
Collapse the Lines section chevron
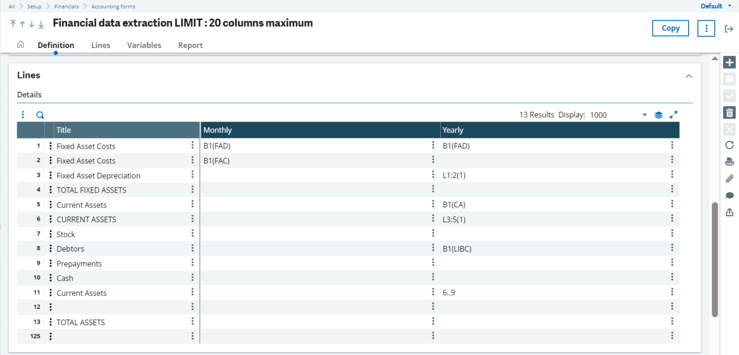(x=688, y=76)
